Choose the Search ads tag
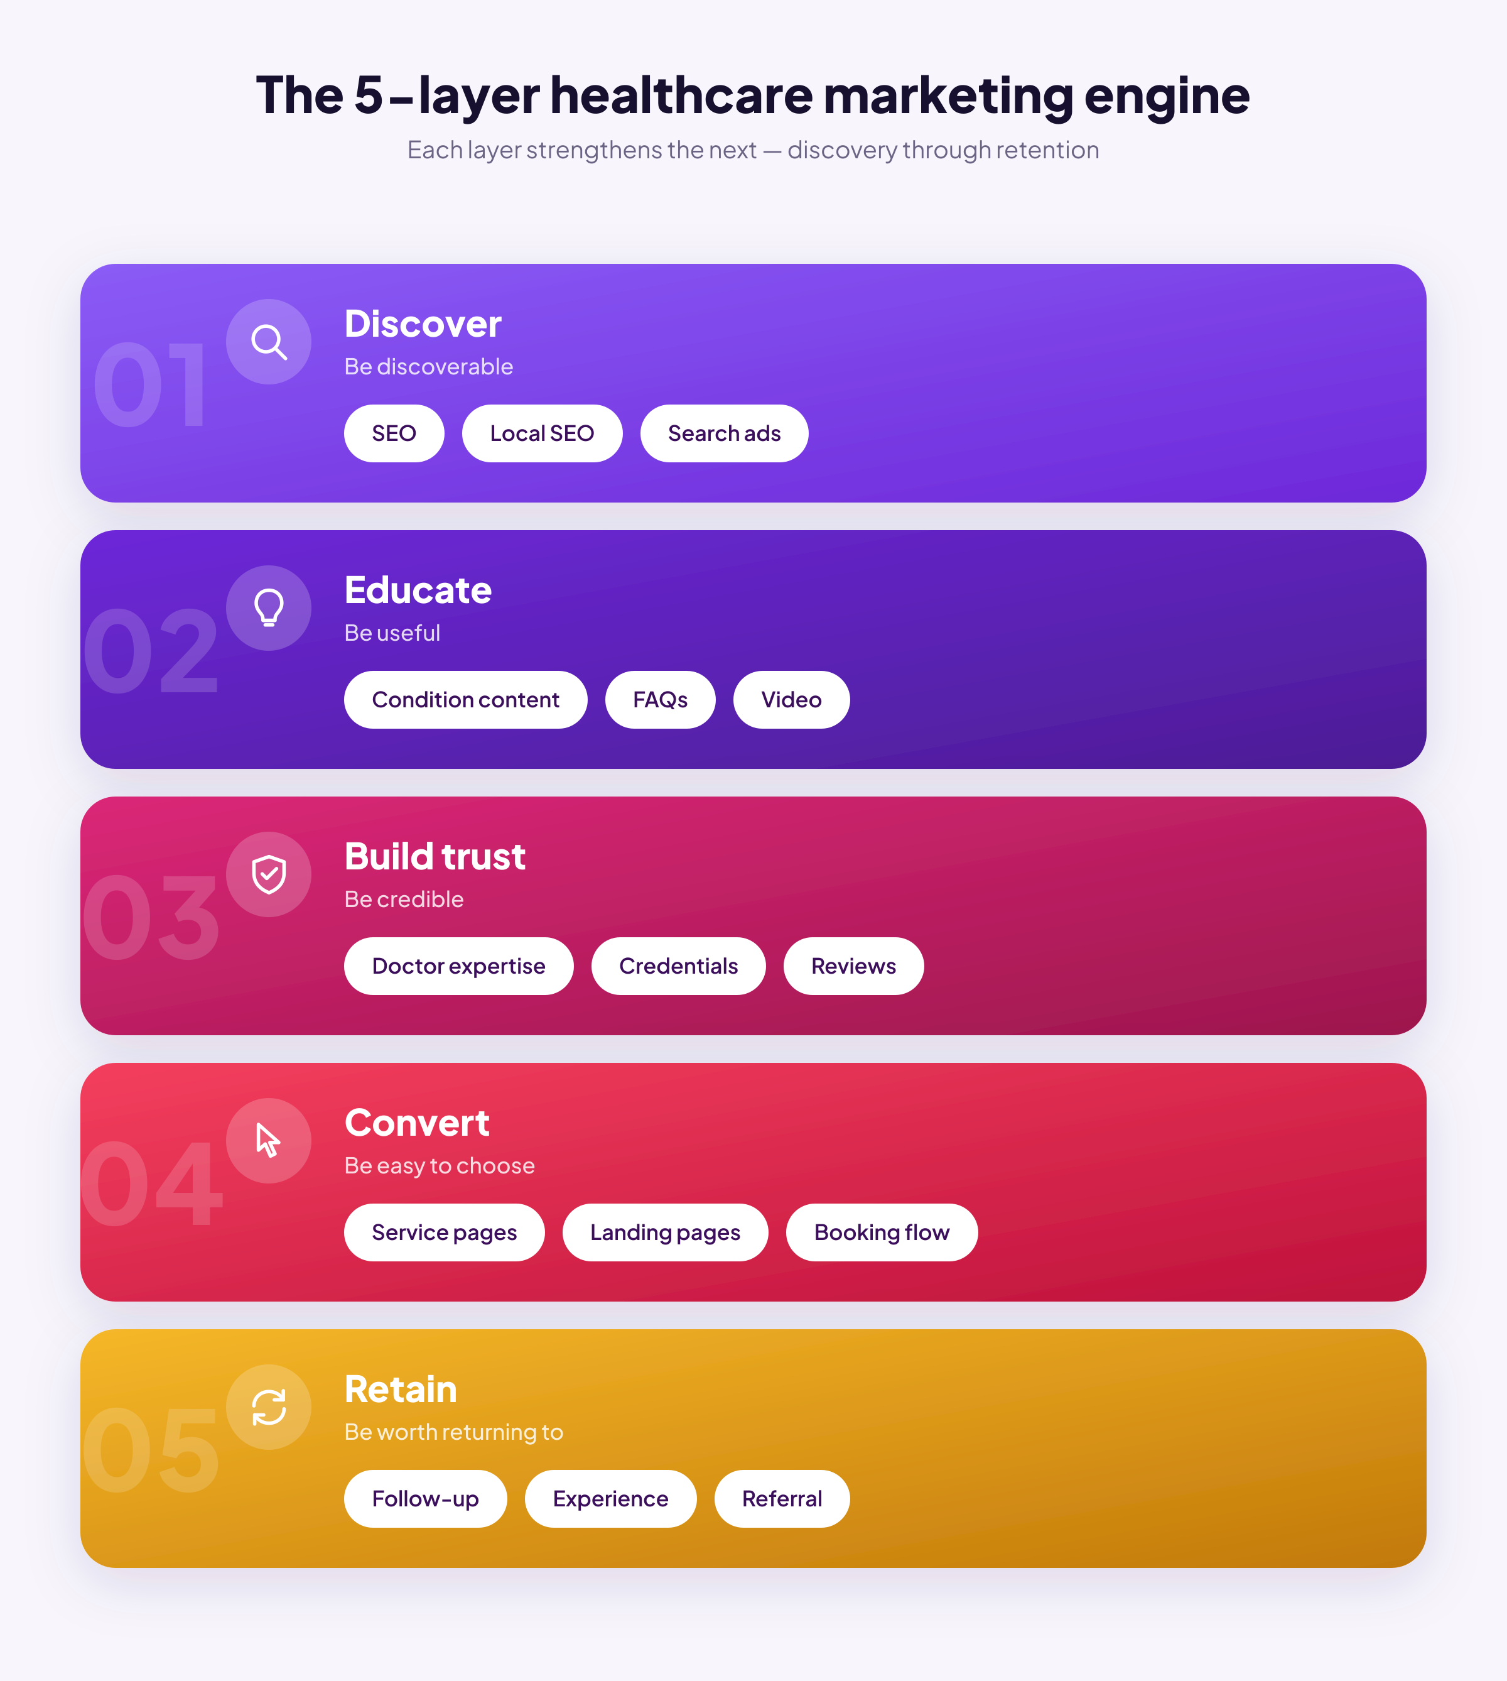 click(x=725, y=433)
